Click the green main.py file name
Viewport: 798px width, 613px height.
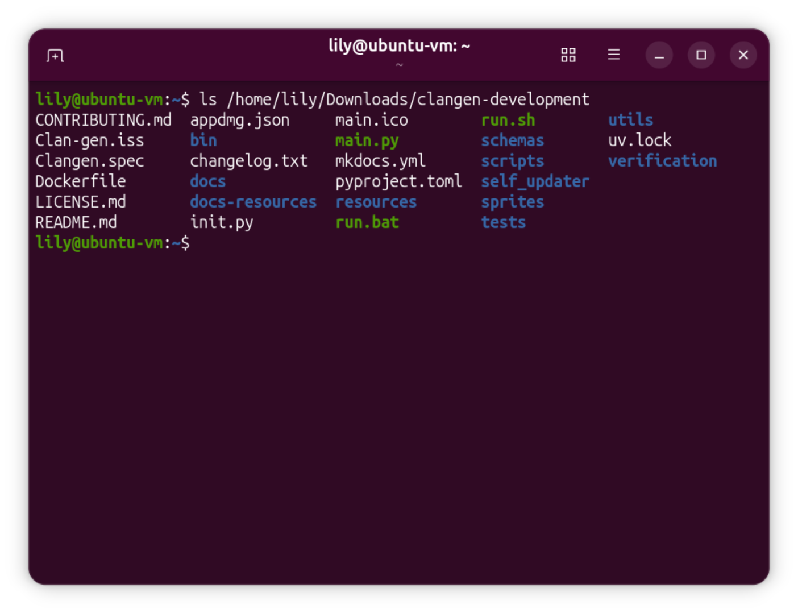tap(367, 140)
